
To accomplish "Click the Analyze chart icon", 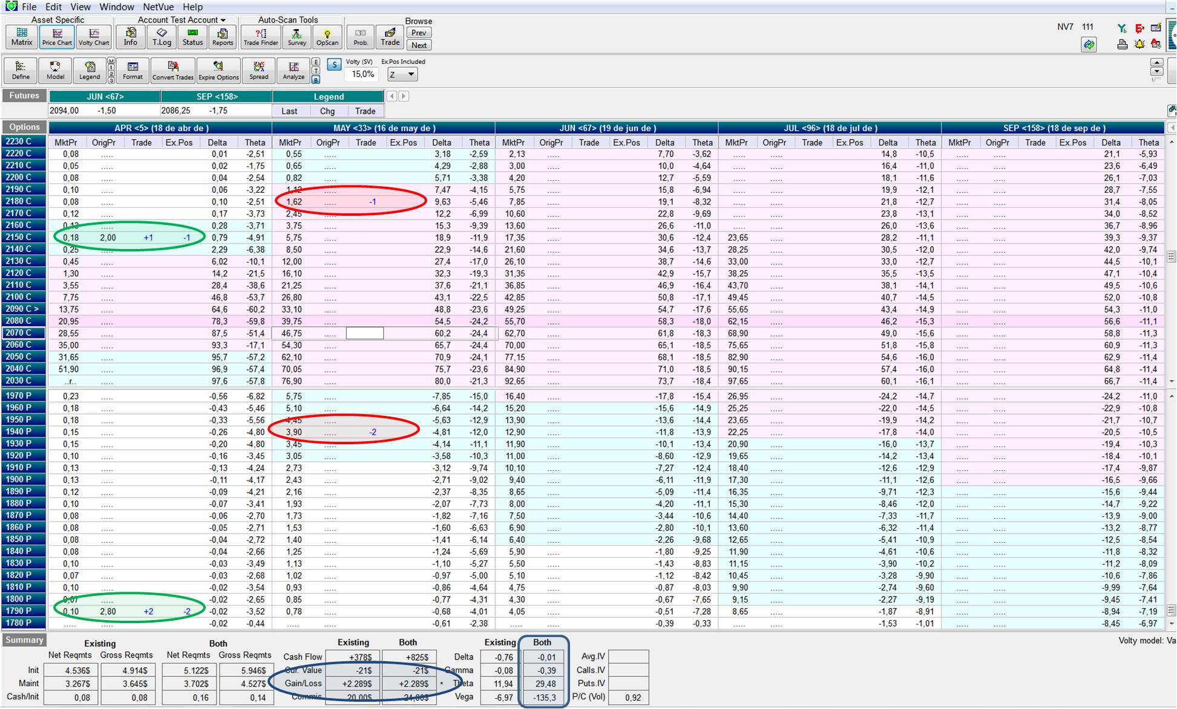I will [x=293, y=70].
